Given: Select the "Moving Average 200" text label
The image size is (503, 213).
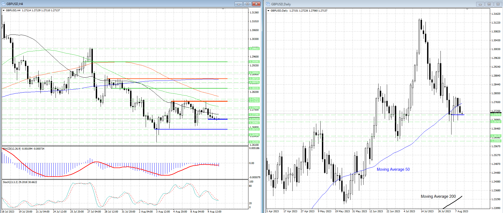Looking at the screenshot, I should pos(438,196).
